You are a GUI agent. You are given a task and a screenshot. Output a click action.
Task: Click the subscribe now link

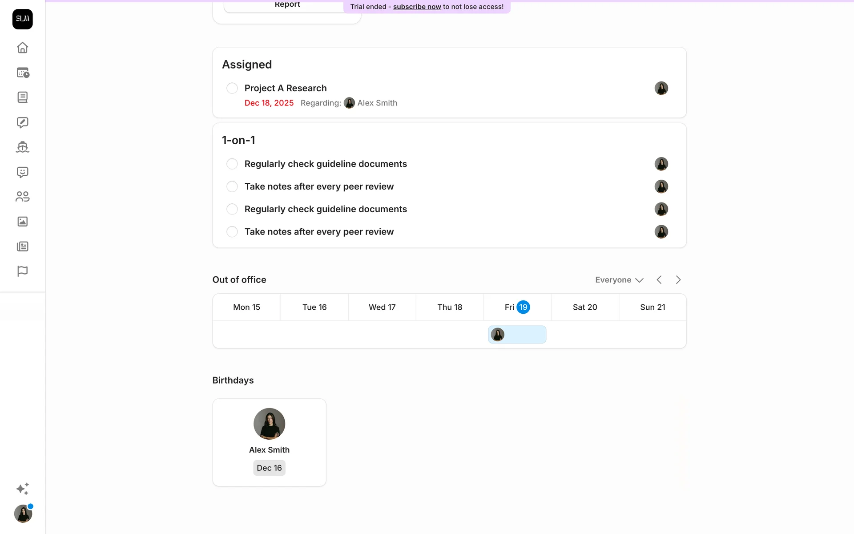coord(417,7)
